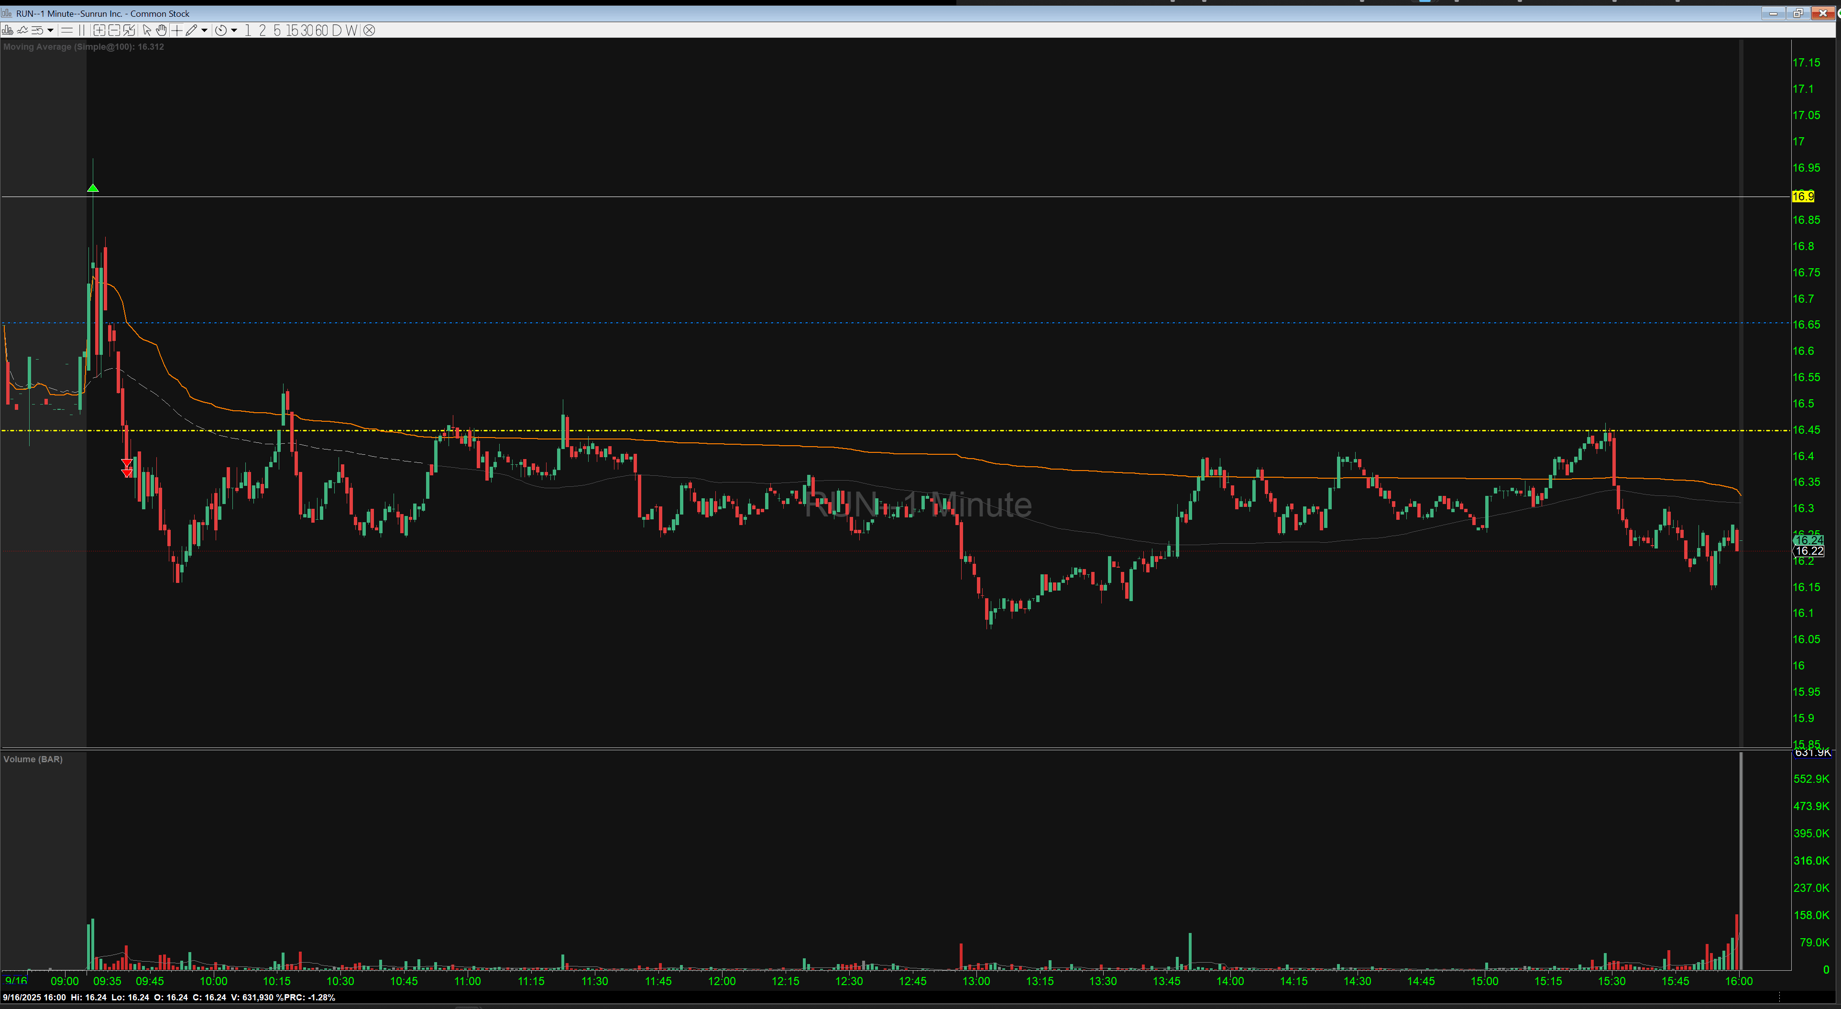This screenshot has width=1841, height=1009.
Task: Zoom in with the plus magnifier box
Action: click(x=99, y=30)
